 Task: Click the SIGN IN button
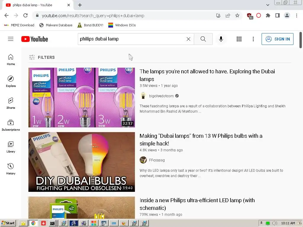tap(277, 39)
